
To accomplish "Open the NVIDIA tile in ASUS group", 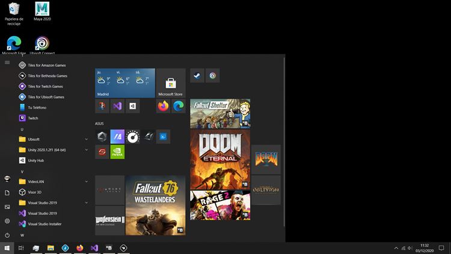I will pyautogui.click(x=117, y=152).
